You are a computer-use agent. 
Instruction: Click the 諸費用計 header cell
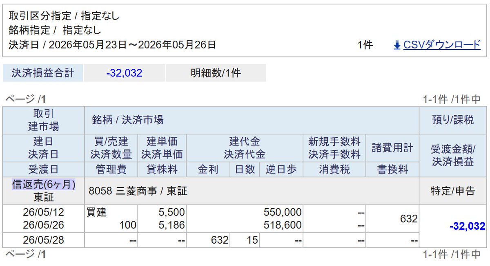[392, 148]
